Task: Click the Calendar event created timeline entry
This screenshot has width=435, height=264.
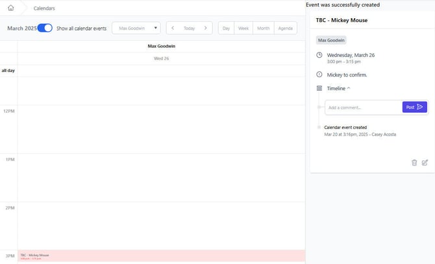Action: (x=345, y=127)
